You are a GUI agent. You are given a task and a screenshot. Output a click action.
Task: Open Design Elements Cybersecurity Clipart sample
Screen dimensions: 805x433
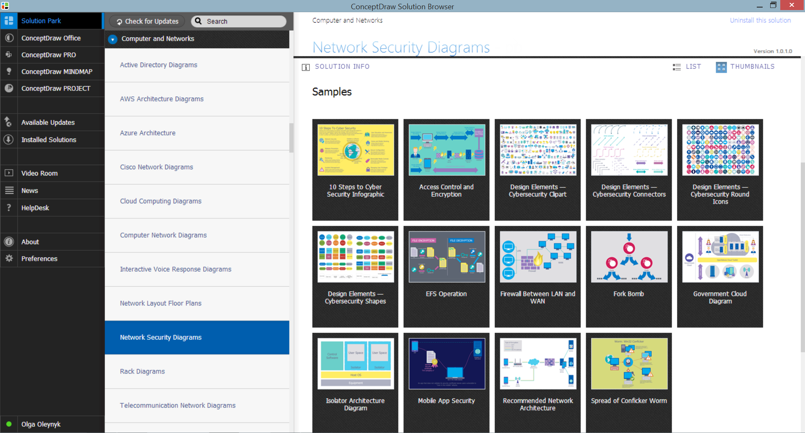click(x=538, y=170)
